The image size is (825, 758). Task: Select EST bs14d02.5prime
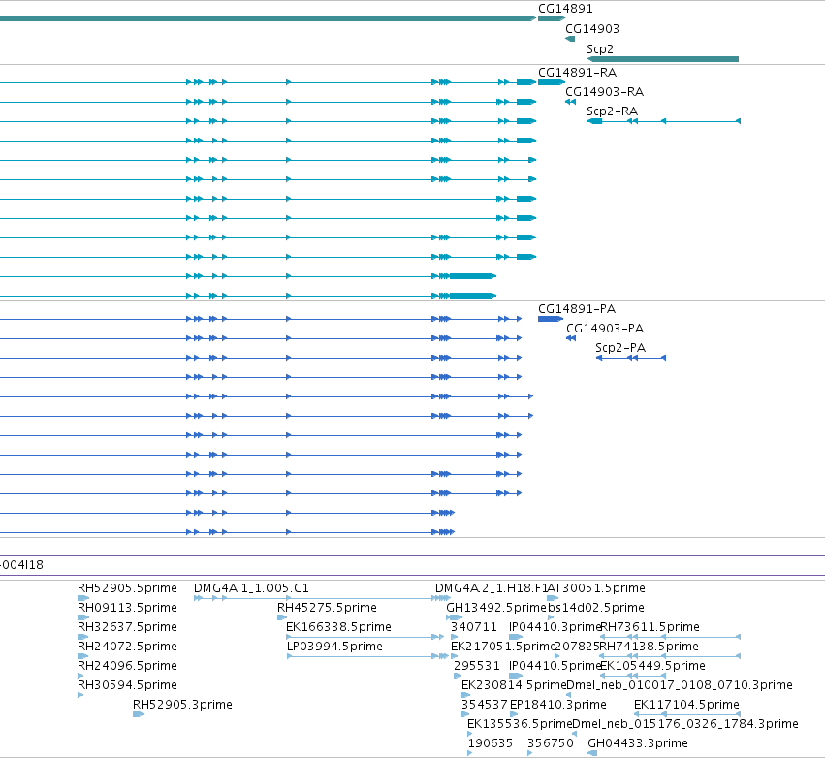pos(595,608)
